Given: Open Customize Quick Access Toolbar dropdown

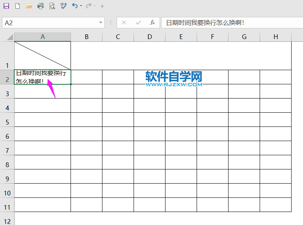Looking at the screenshot, I should click(102, 6).
